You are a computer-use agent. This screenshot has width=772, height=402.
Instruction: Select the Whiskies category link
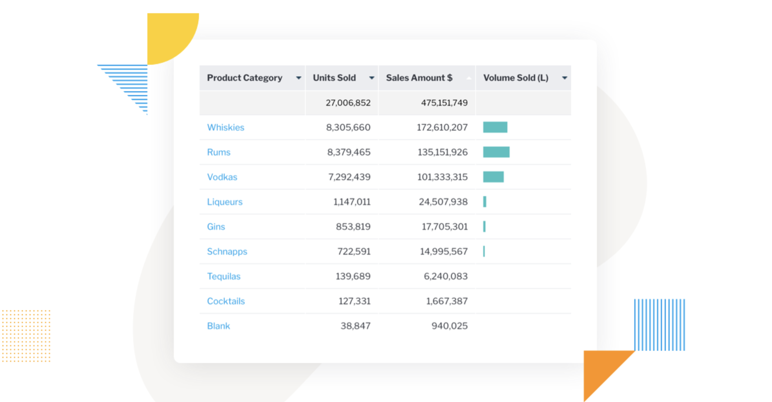pos(225,127)
